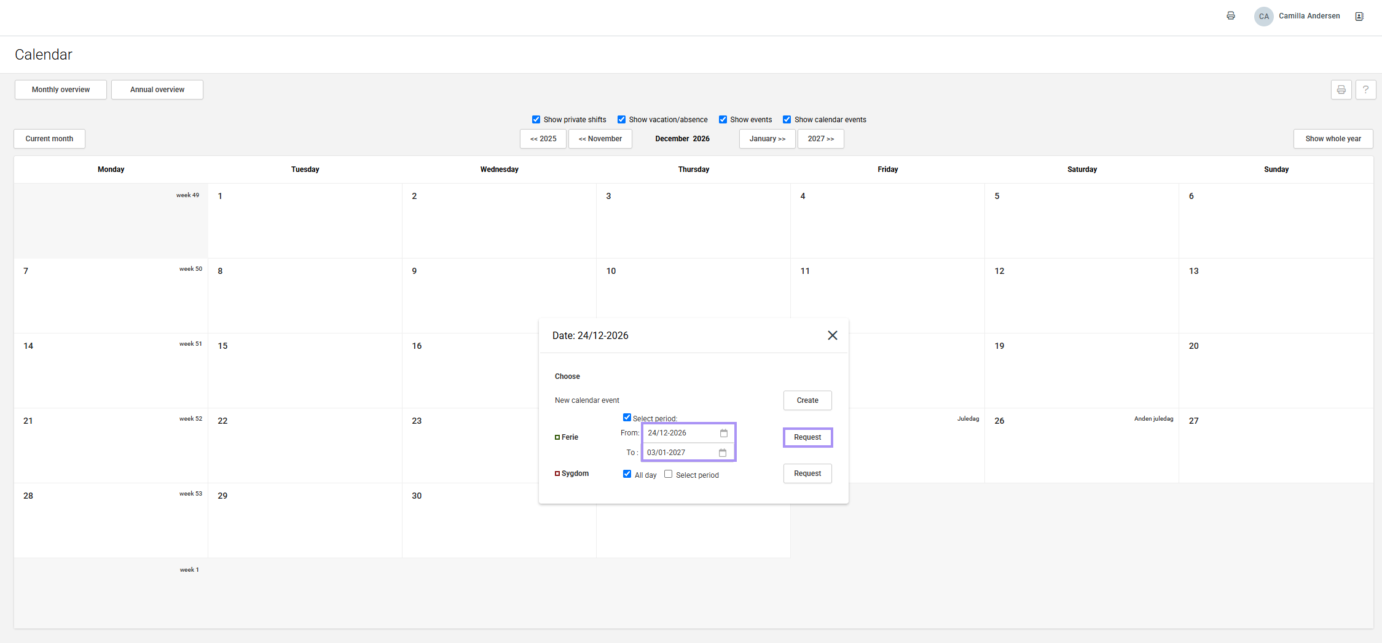Image resolution: width=1382 pixels, height=643 pixels.
Task: Go to previous month November
Action: (600, 139)
